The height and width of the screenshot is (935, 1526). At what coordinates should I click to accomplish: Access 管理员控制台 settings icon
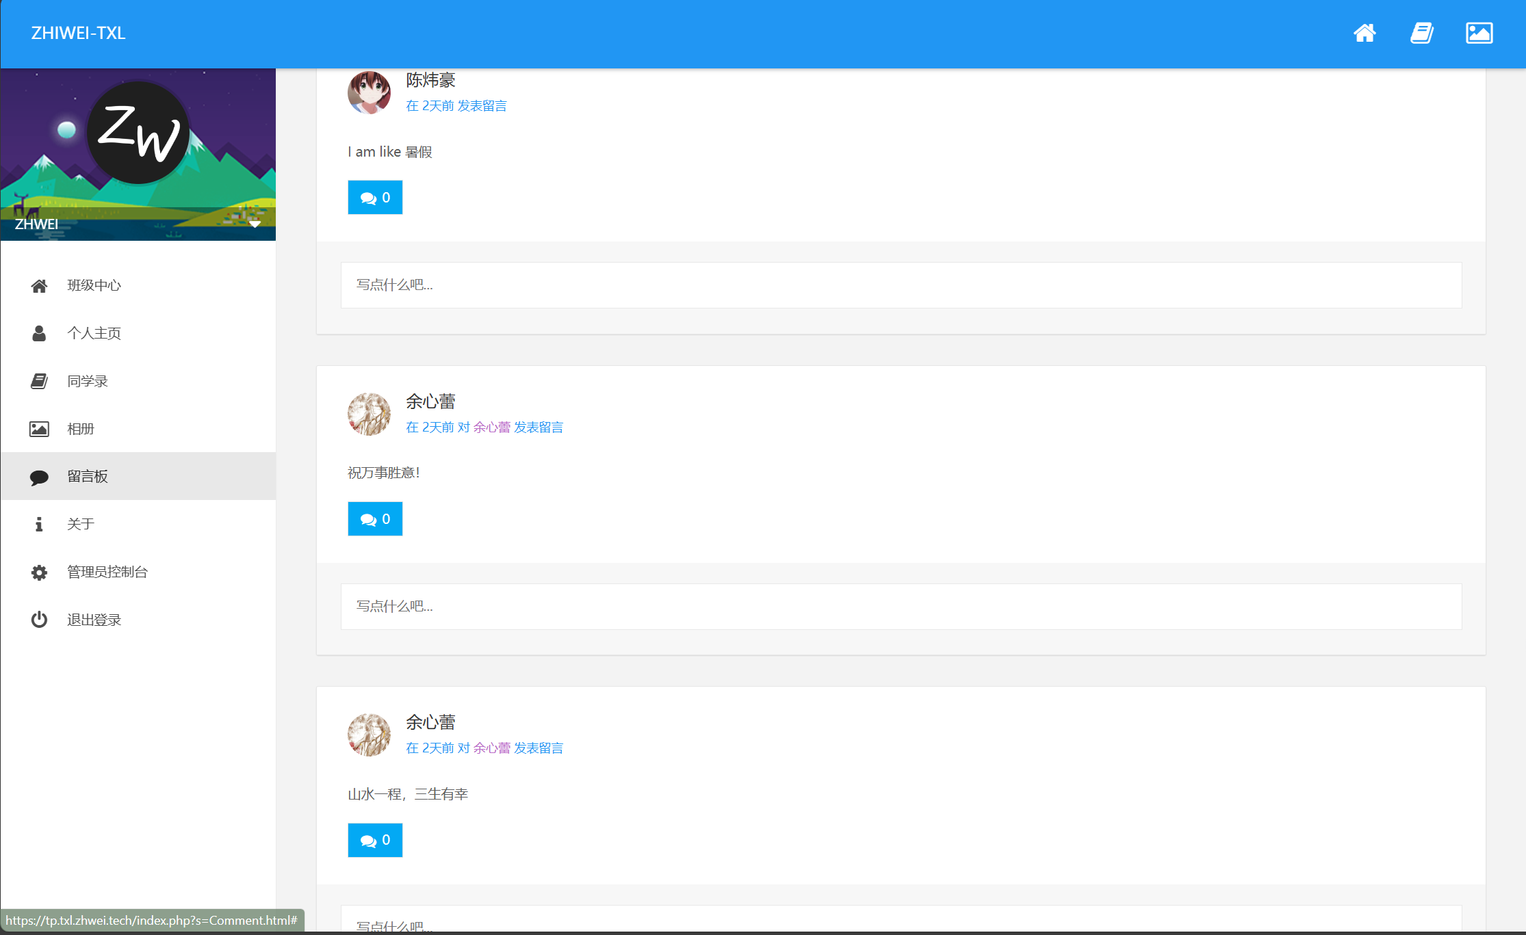(x=38, y=571)
